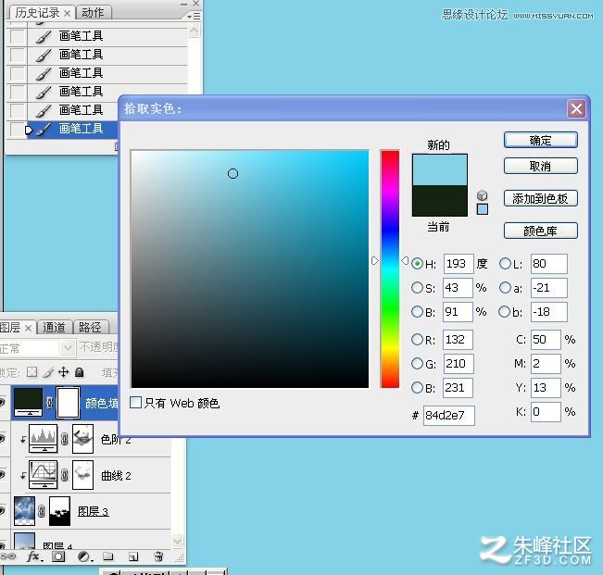Click the C cyan field 50
The height and width of the screenshot is (575, 603).
[546, 340]
